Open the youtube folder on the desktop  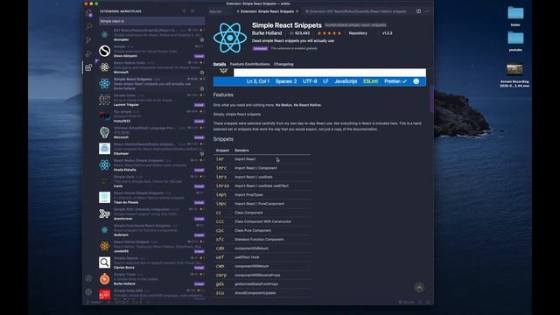point(515,38)
